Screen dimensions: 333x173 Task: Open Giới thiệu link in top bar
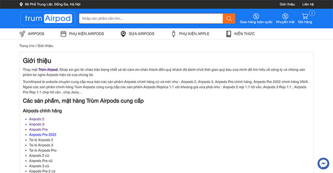coord(287,4)
